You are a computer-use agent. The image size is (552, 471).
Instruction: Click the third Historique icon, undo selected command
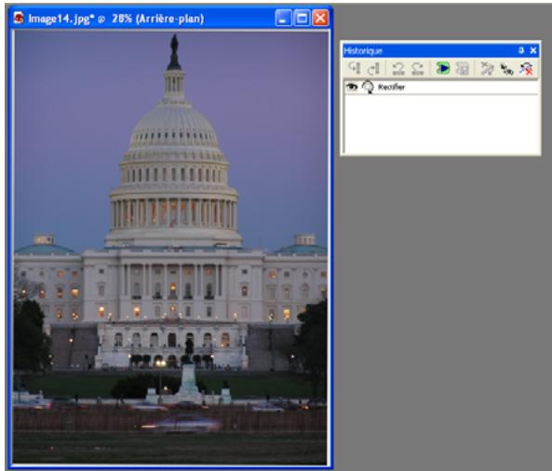[398, 68]
